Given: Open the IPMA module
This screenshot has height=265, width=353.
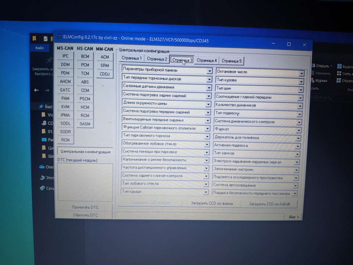Looking at the screenshot, I should point(65,115).
